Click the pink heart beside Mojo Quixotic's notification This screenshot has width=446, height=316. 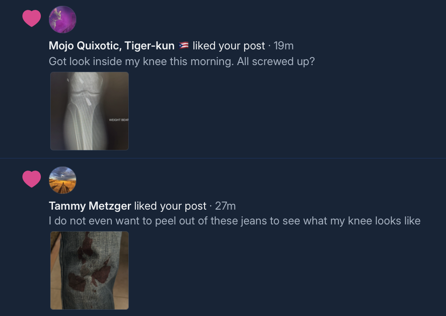pos(31,19)
